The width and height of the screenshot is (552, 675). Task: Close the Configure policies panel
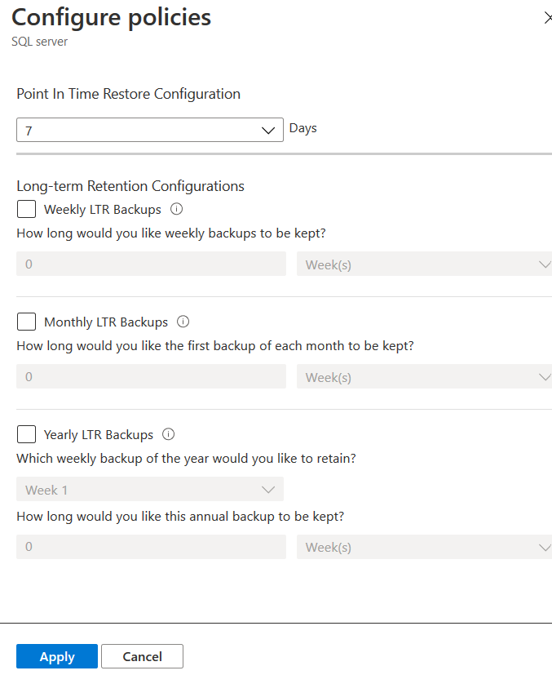point(548,18)
